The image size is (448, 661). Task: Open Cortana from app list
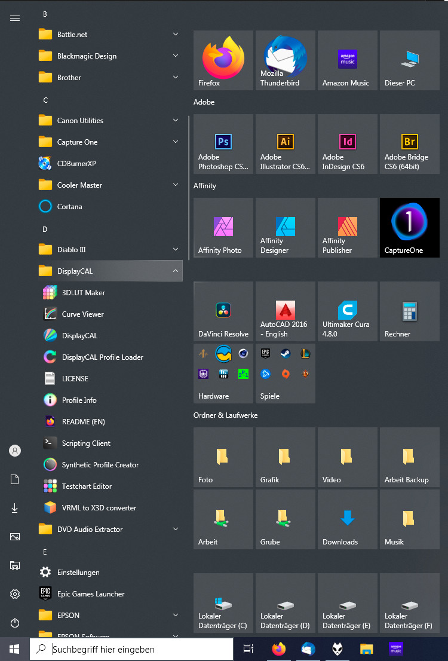coord(111,207)
